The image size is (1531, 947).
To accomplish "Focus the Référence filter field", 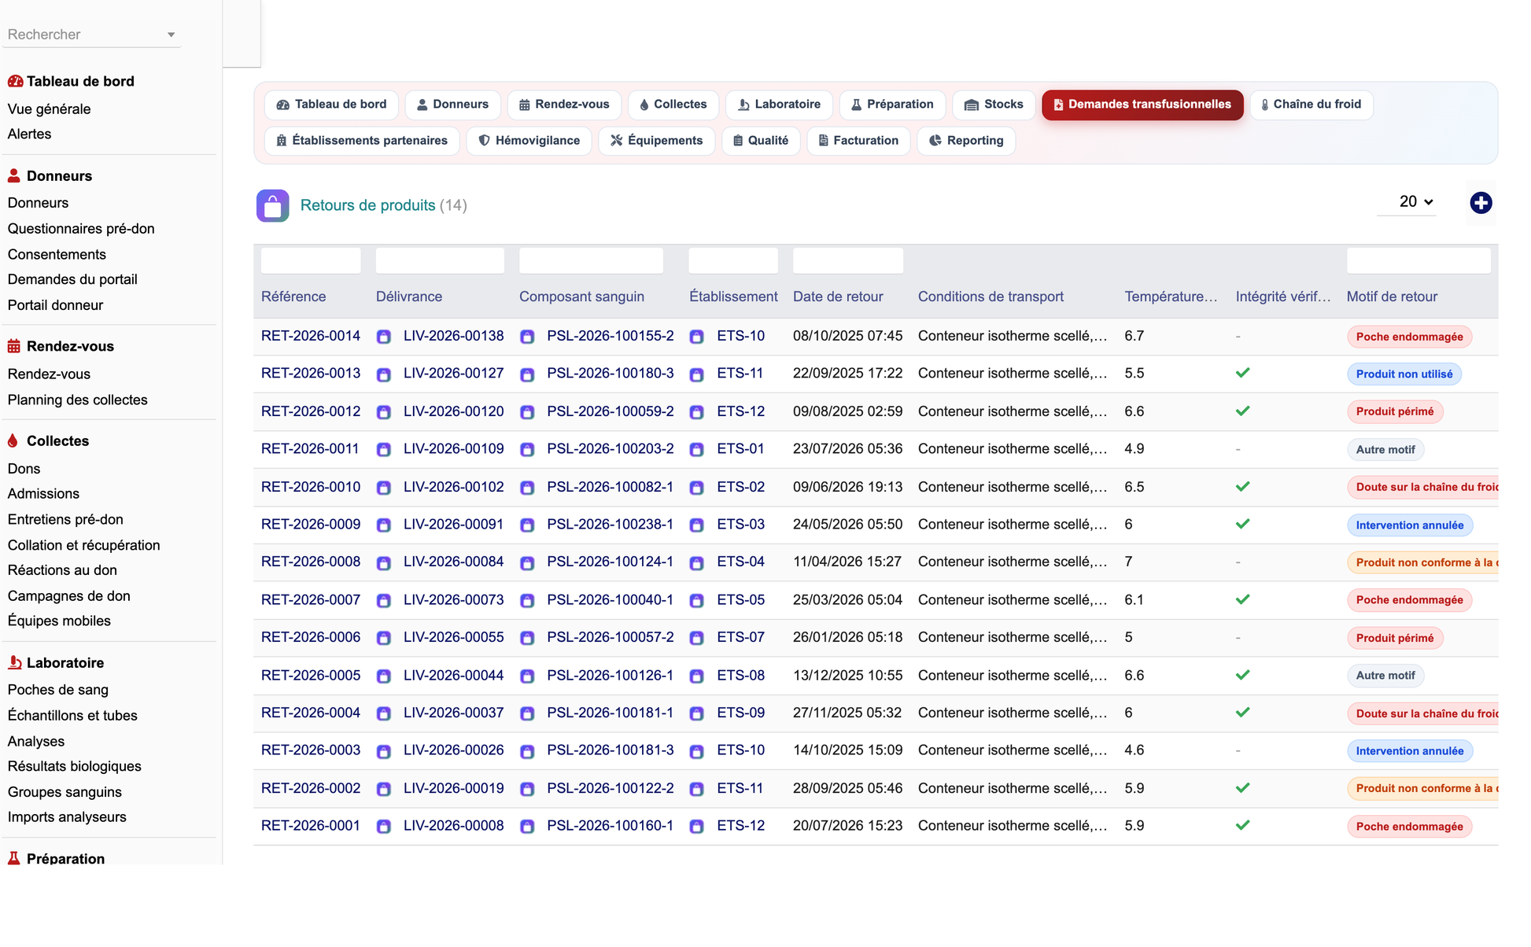I will [311, 260].
